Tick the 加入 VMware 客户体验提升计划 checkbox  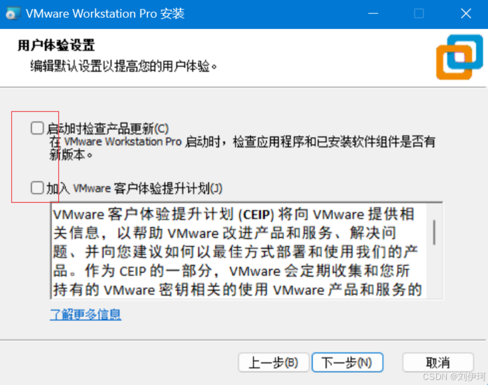coord(37,188)
